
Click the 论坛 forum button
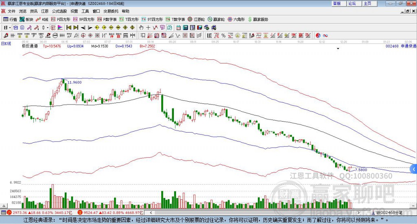(x=354, y=3)
